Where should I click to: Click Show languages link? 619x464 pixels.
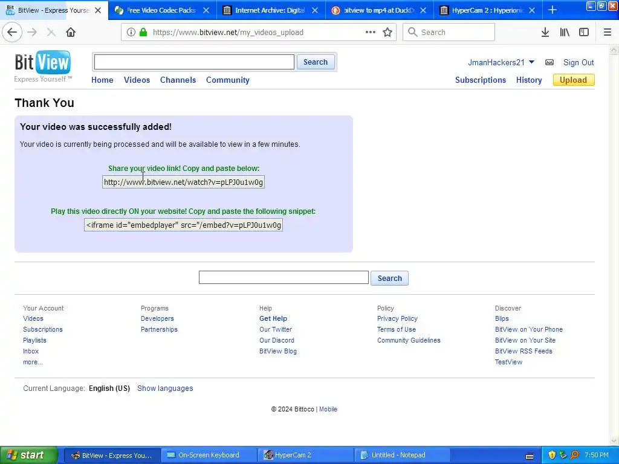pyautogui.click(x=165, y=388)
